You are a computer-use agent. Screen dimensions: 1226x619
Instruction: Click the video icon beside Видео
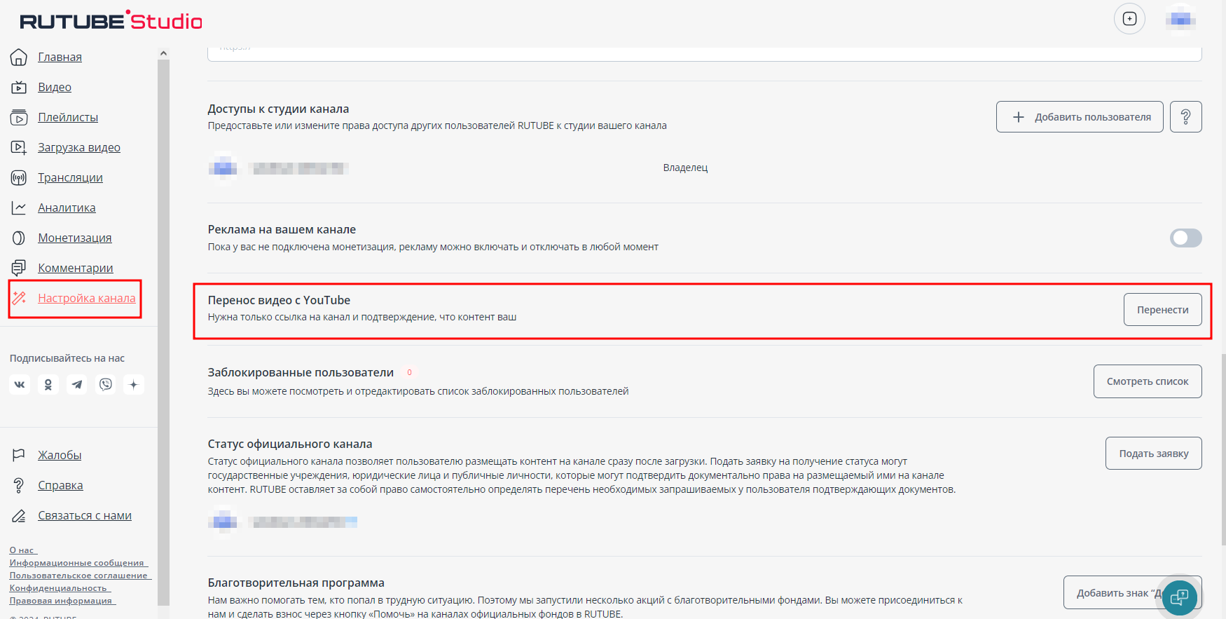19,87
